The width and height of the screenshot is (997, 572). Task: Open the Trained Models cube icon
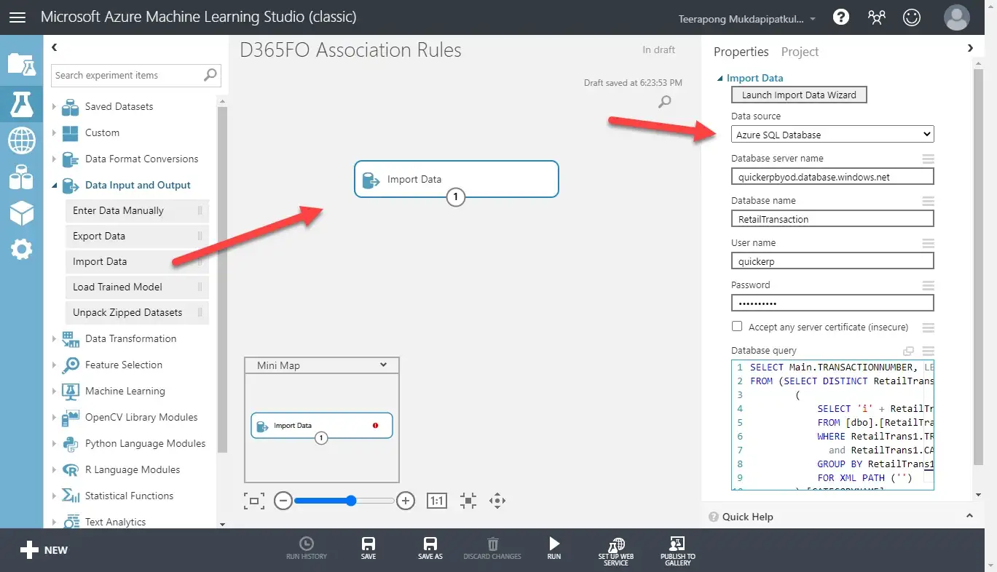21,213
